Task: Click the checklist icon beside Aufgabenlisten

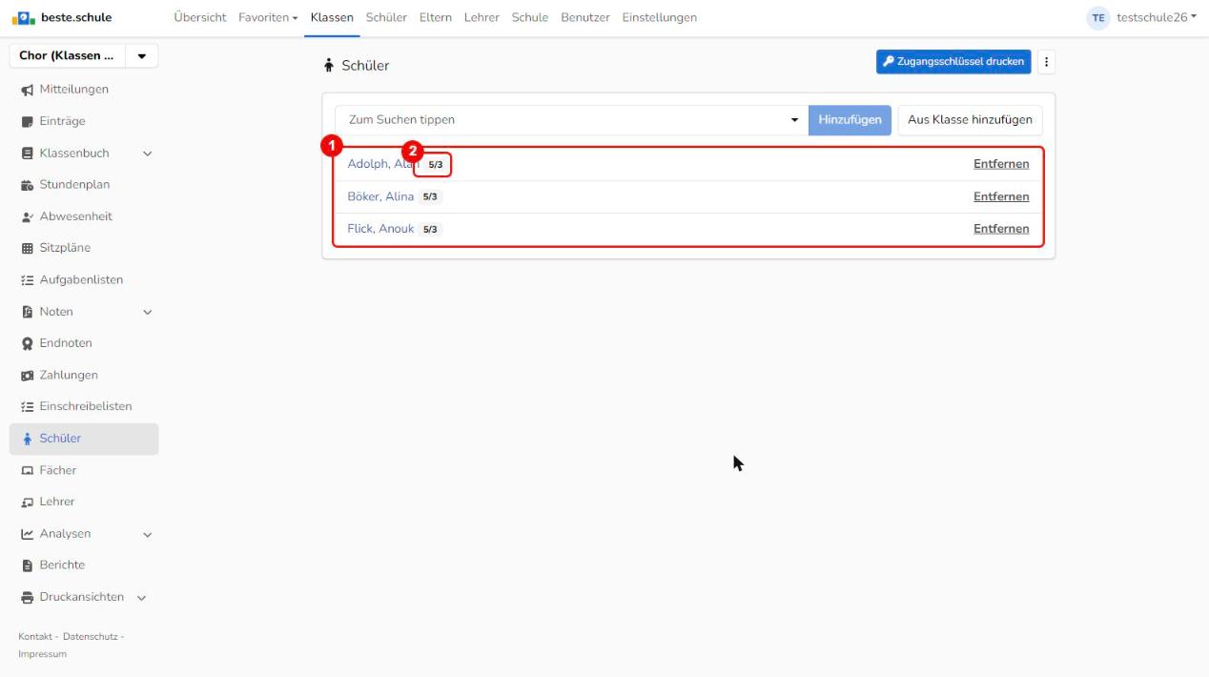Action: tap(26, 279)
